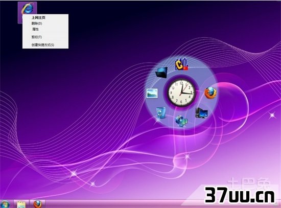Open the My Computer monitor icon

[201, 113]
